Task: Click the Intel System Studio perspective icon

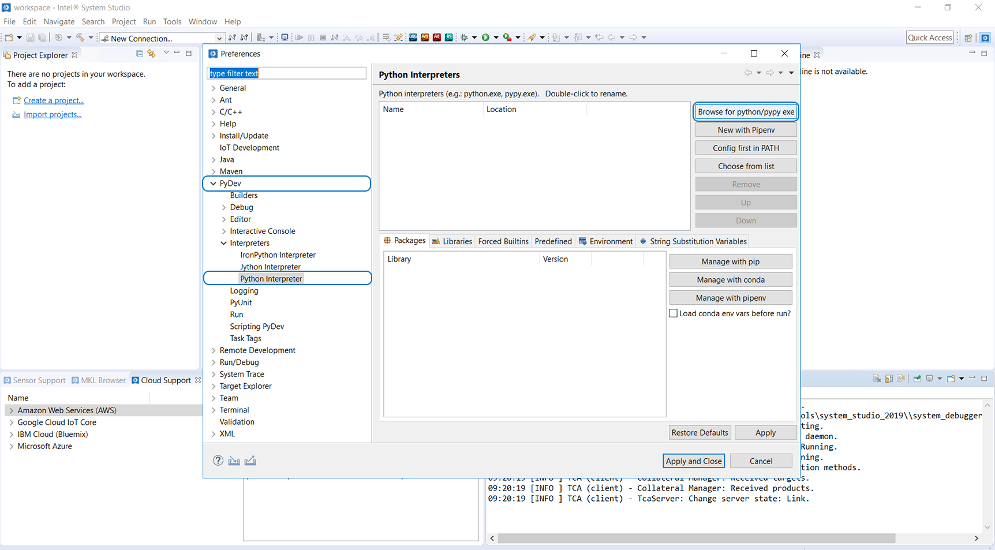Action: [x=985, y=38]
